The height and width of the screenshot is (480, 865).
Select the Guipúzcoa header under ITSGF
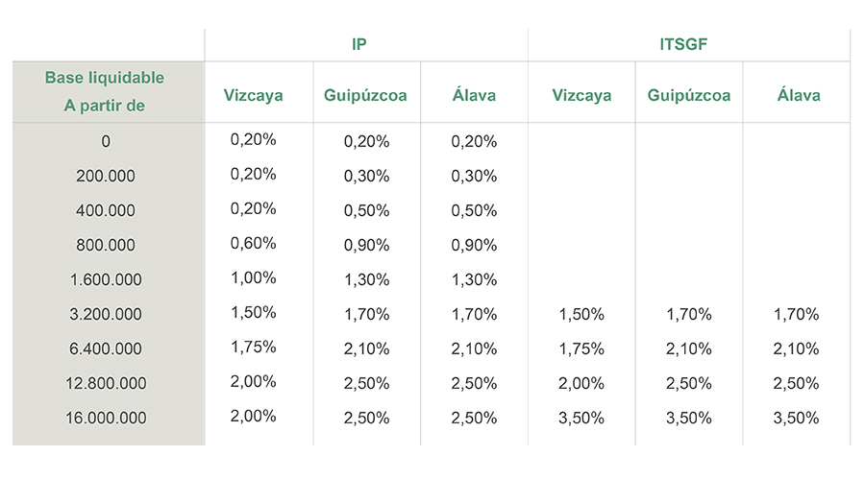click(x=689, y=95)
